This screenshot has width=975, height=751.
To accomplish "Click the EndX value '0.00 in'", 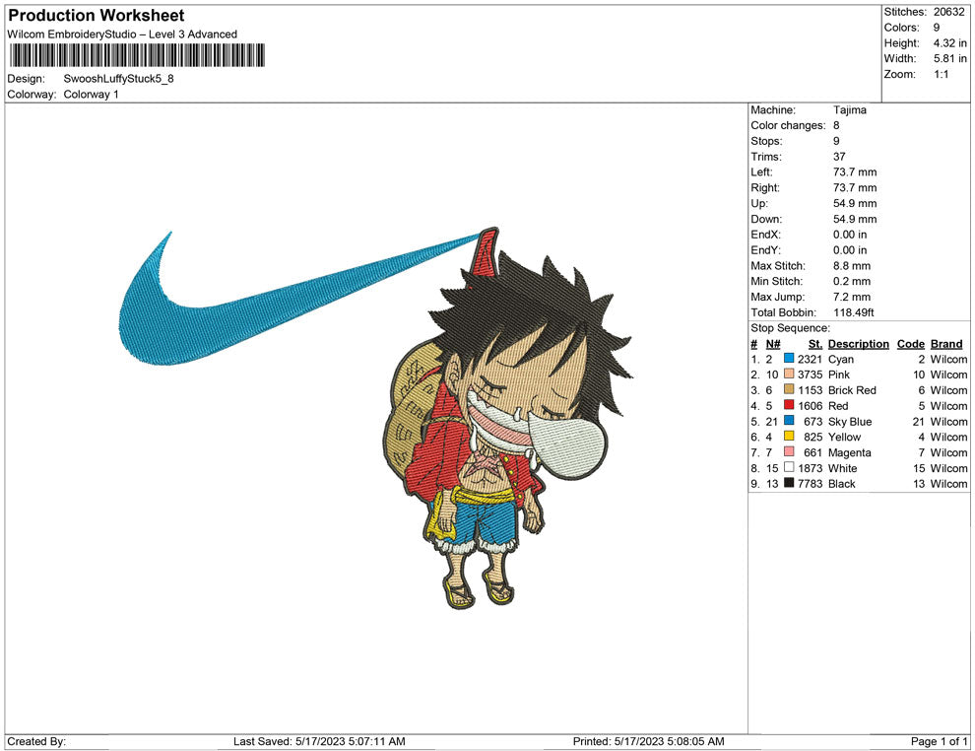I will (850, 234).
